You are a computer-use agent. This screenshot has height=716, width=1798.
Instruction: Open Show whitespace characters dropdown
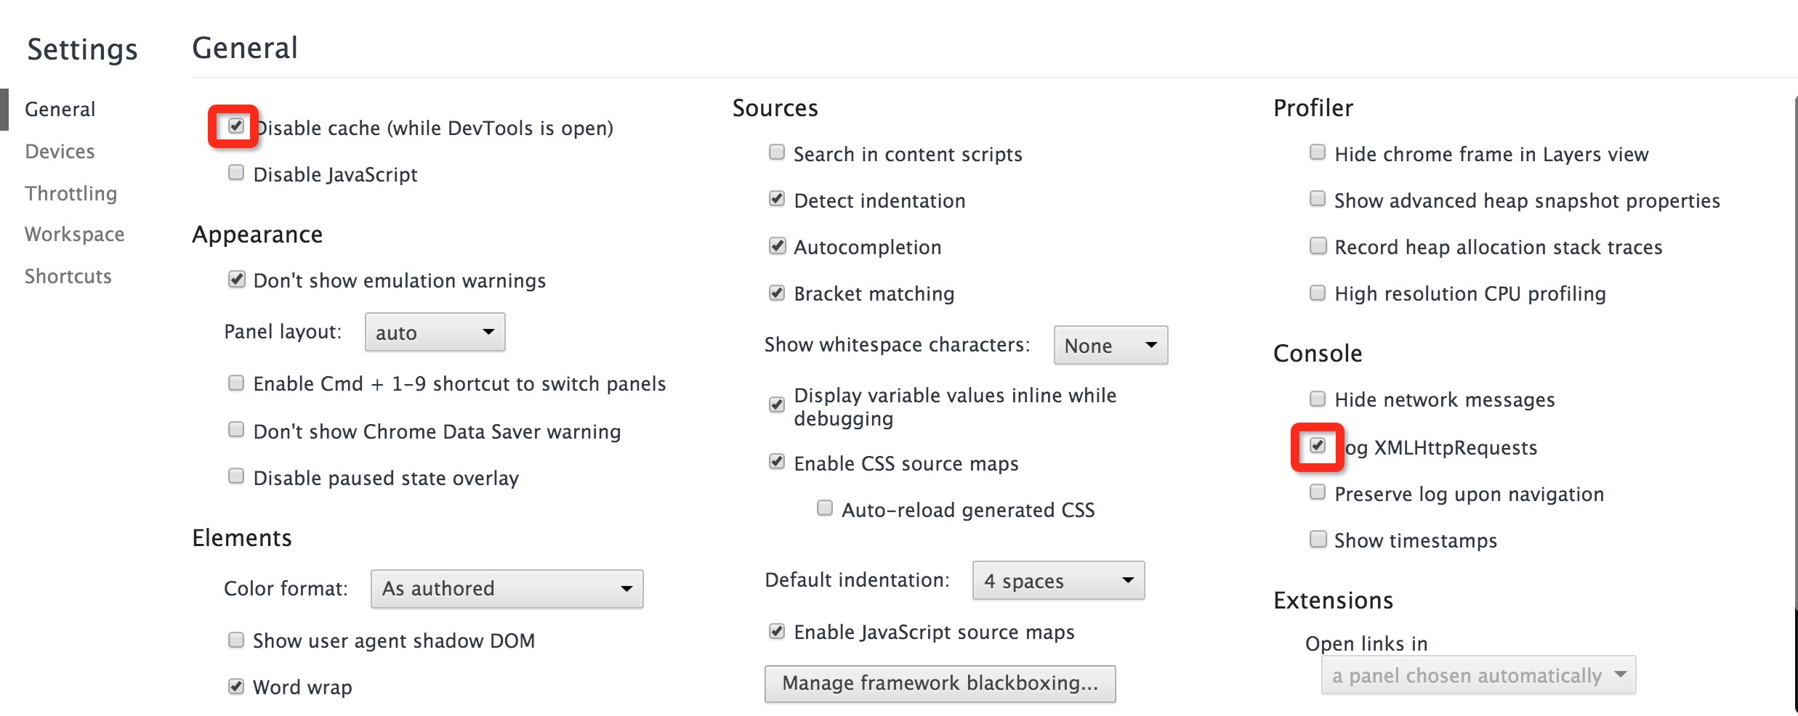coord(1110,346)
